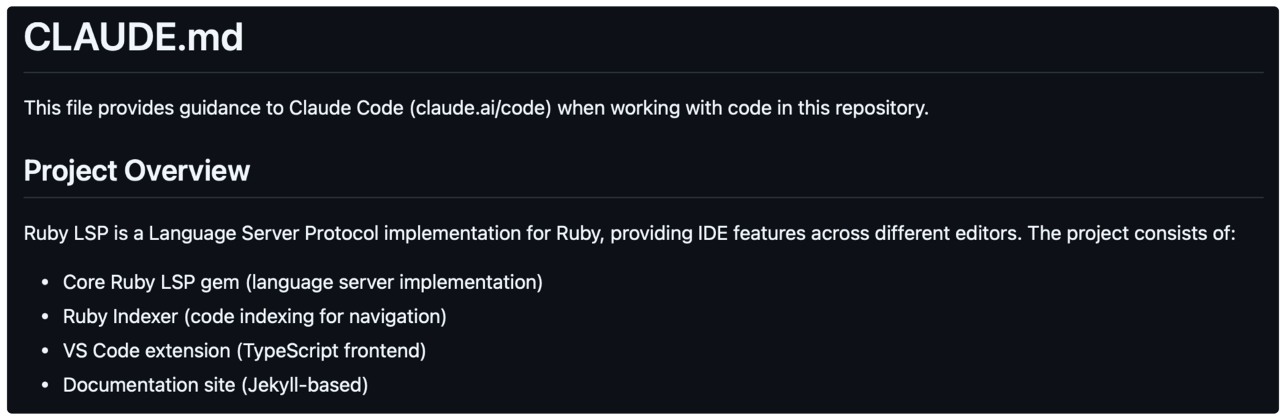Select the Core Ruby LSP gem item
Viewport: 1286px width, 420px height.
303,282
